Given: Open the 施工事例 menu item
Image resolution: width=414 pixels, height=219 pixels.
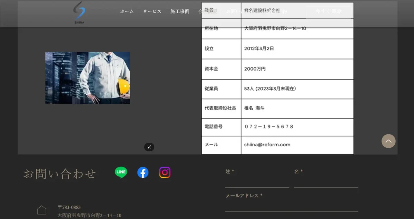Looking at the screenshot, I should [180, 11].
